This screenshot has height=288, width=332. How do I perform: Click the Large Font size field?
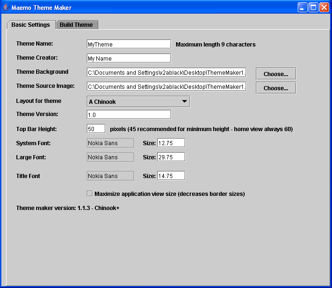pyautogui.click(x=171, y=157)
